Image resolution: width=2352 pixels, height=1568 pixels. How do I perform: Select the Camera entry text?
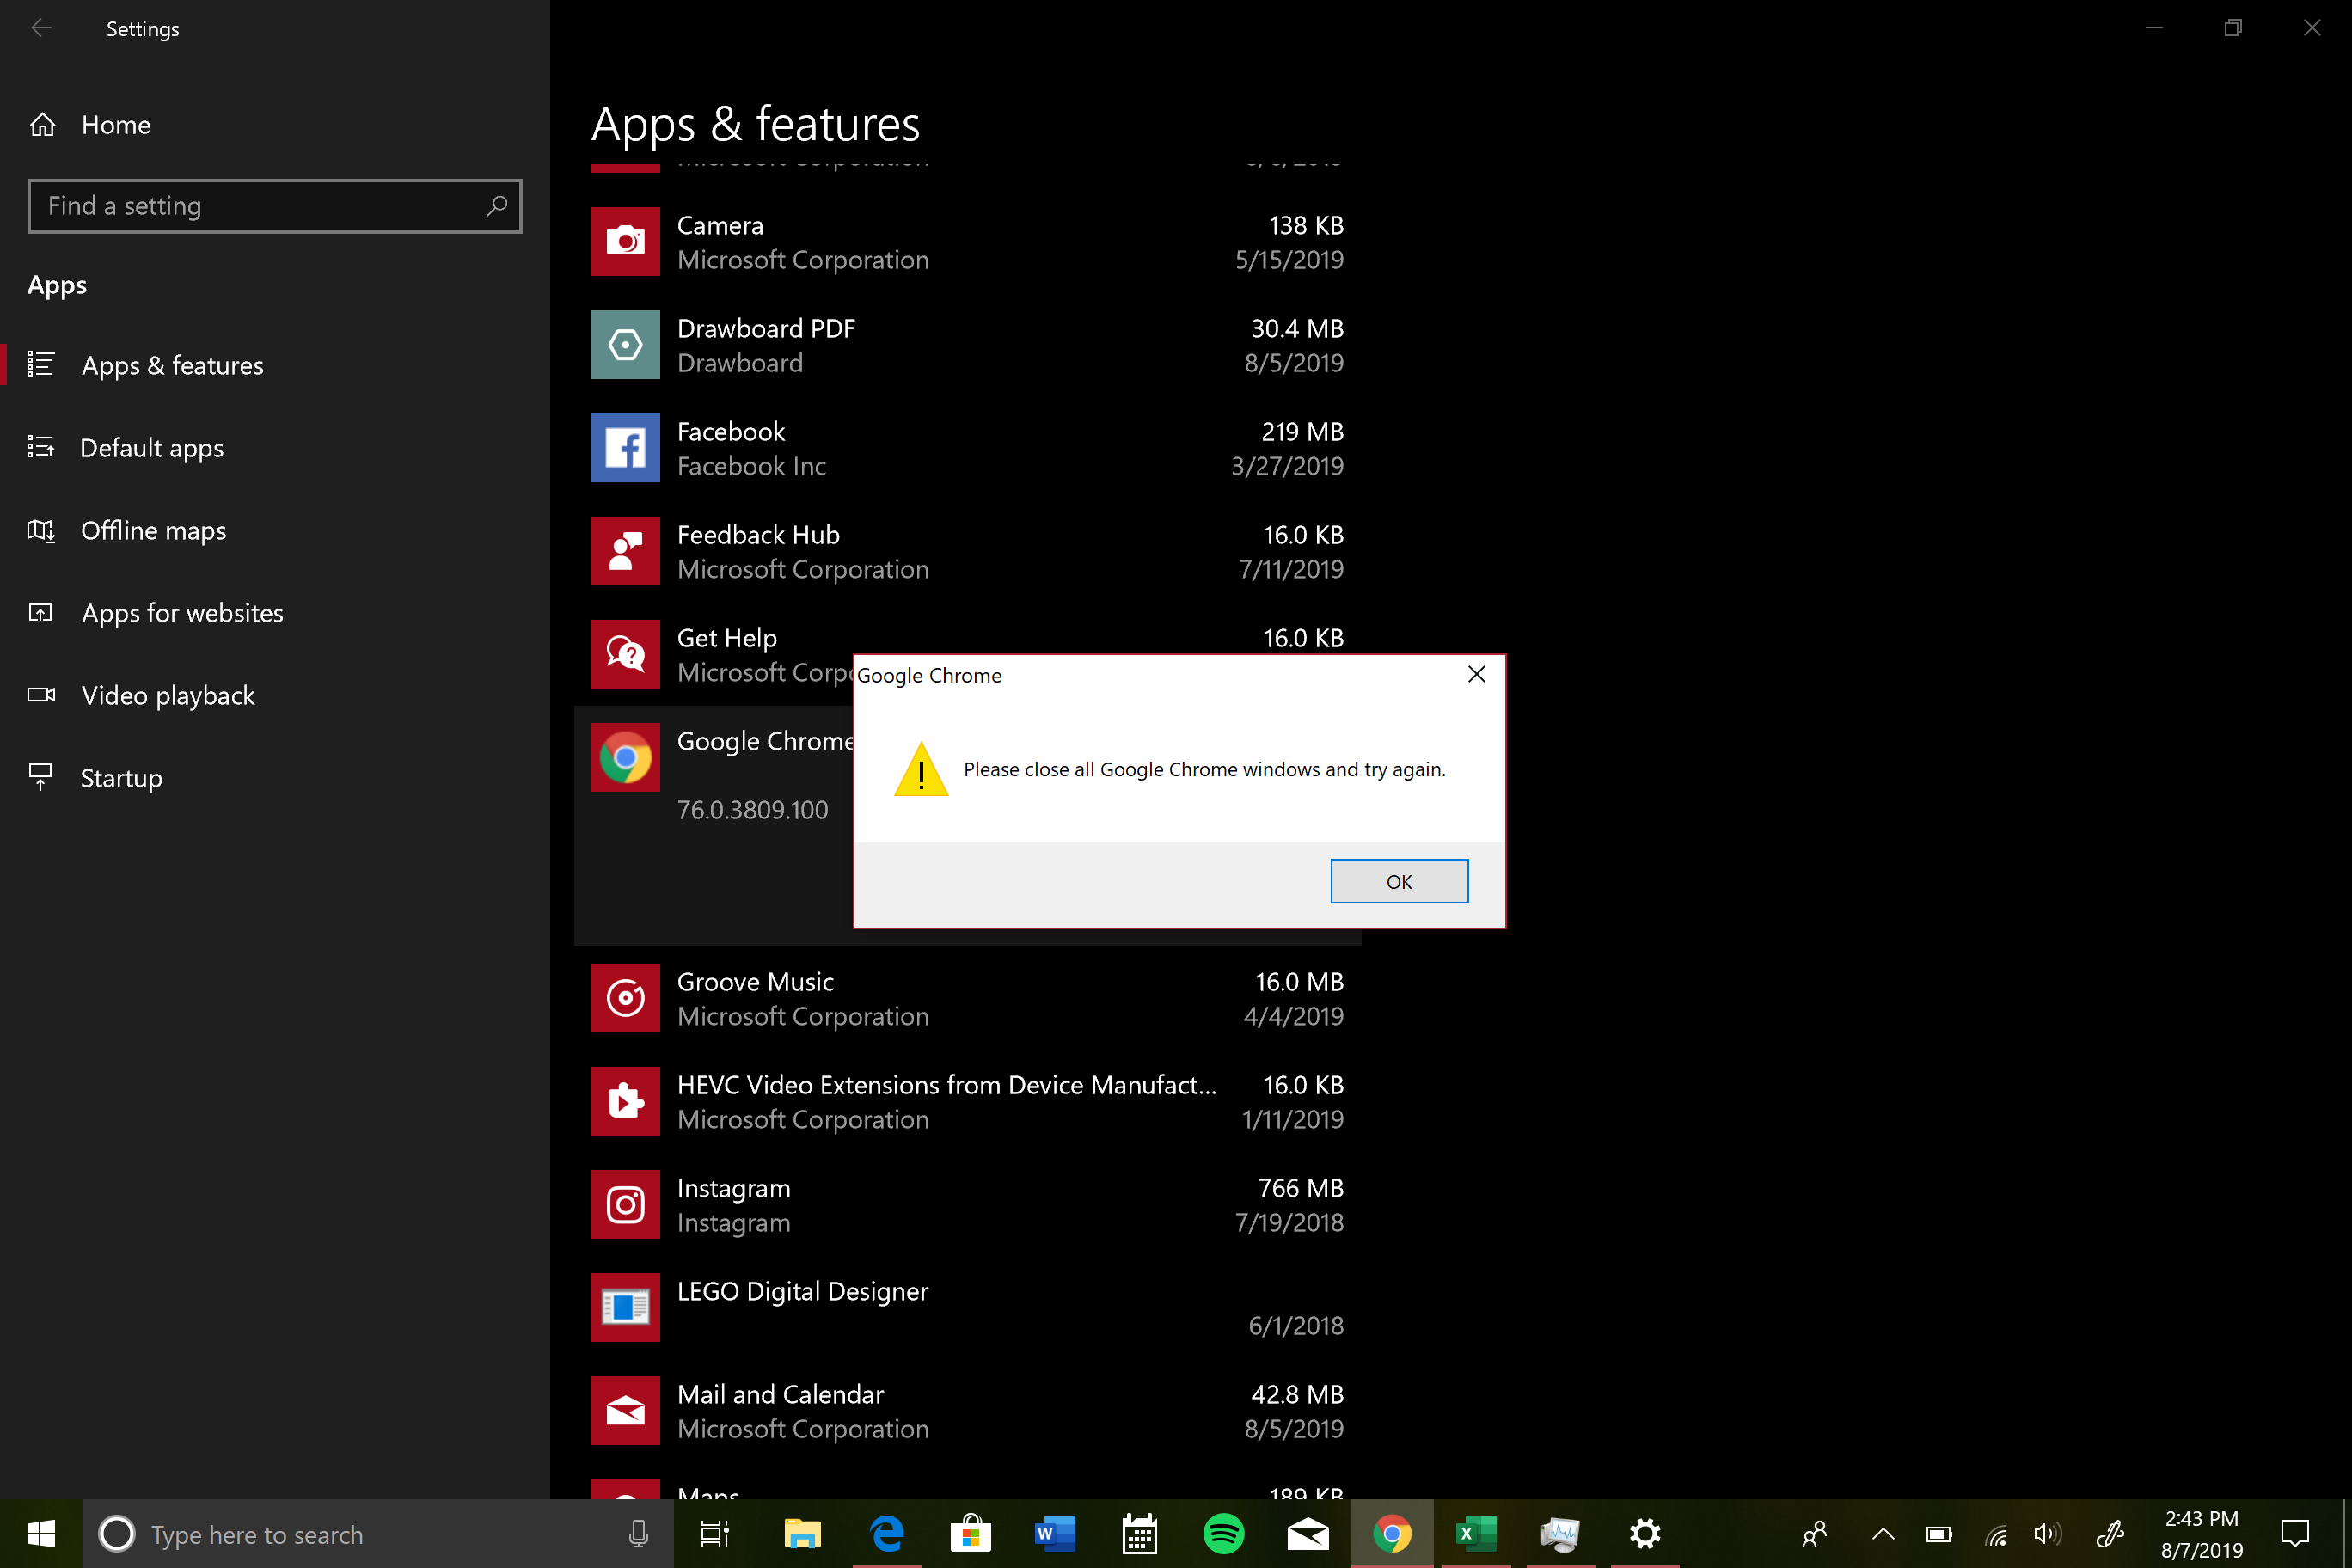click(x=720, y=226)
